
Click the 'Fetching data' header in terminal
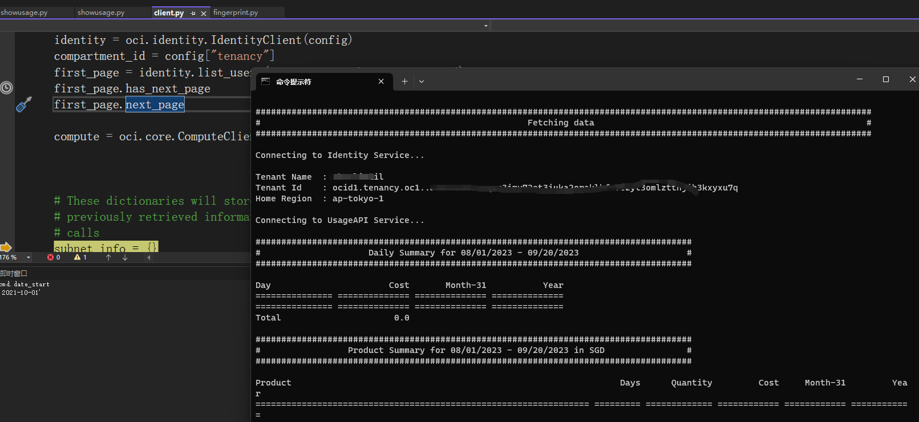(x=561, y=123)
